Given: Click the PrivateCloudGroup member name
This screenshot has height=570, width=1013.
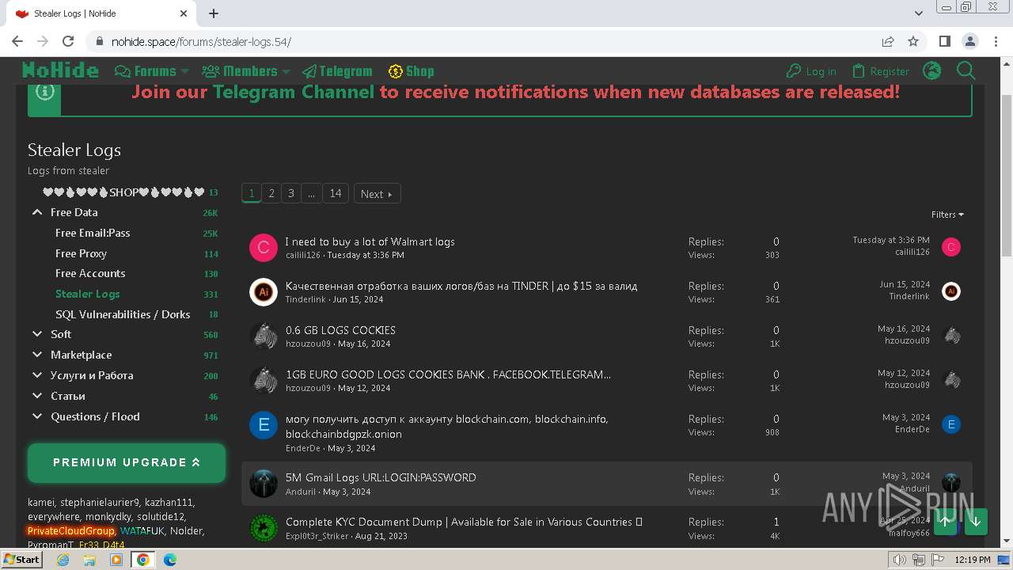Looking at the screenshot, I should click(71, 530).
